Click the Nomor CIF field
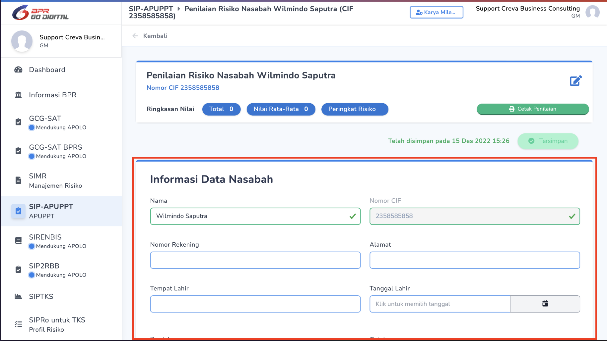Image resolution: width=607 pixels, height=341 pixels. tap(475, 216)
